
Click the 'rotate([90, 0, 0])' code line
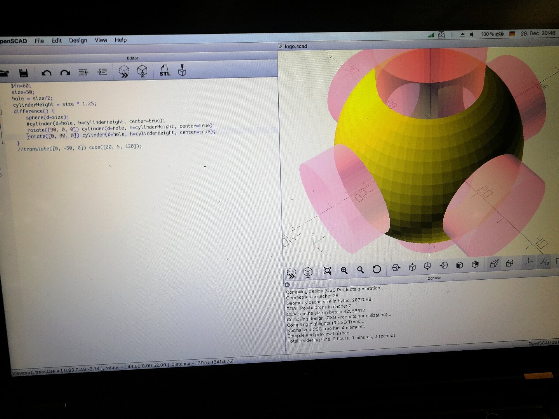point(121,128)
